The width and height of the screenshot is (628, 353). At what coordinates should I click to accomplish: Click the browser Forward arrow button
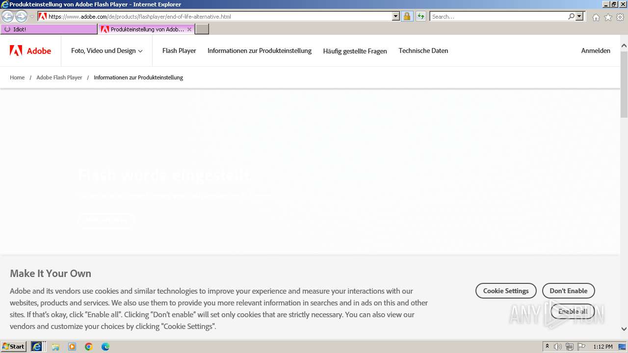(21, 16)
